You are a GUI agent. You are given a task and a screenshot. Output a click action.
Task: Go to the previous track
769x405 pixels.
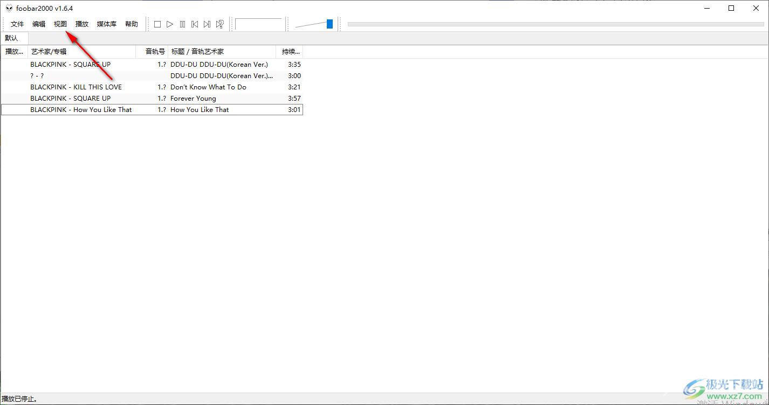click(195, 24)
